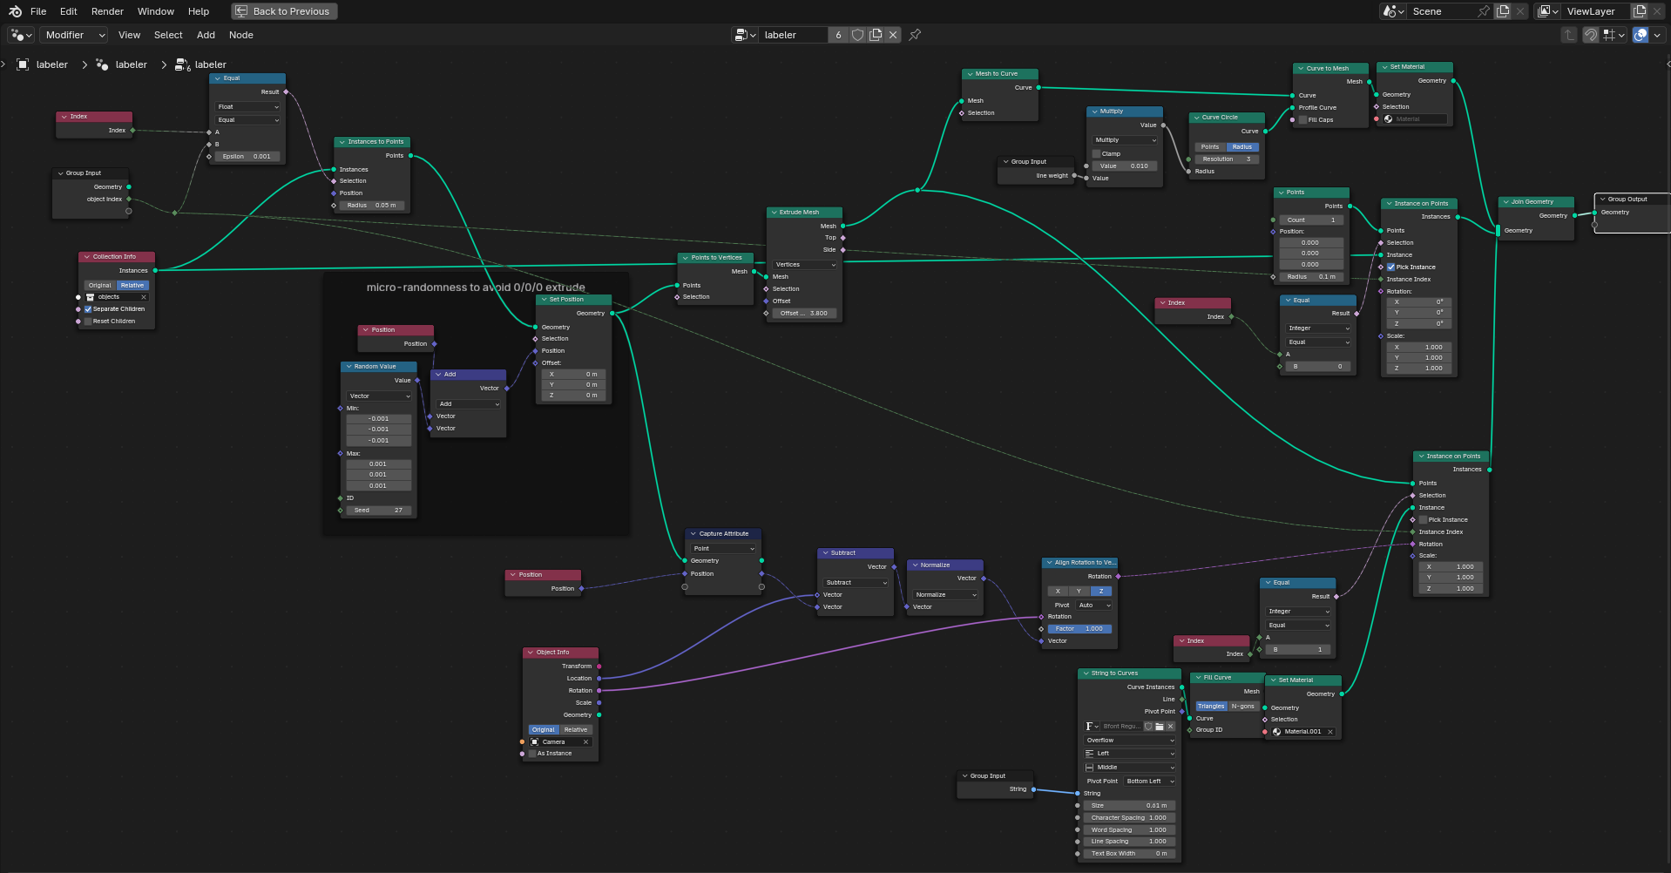Screen dimensions: 1671x873
Task: Duplicate the labeler node group
Action: pos(876,35)
